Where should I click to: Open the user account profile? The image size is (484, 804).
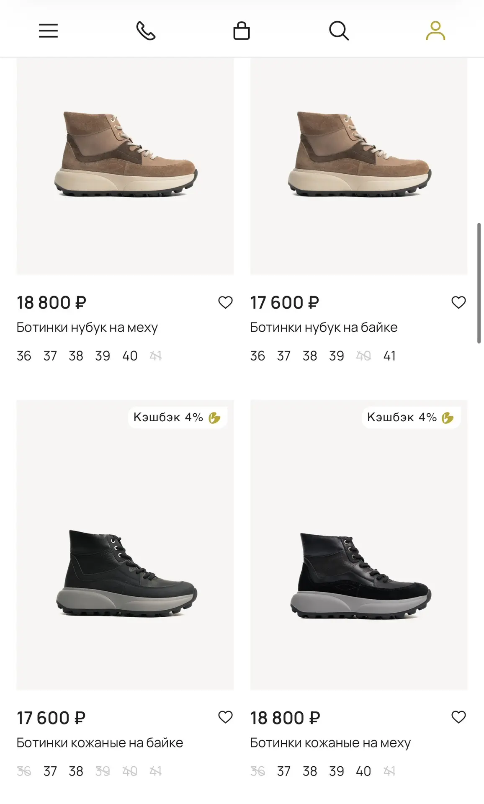435,31
